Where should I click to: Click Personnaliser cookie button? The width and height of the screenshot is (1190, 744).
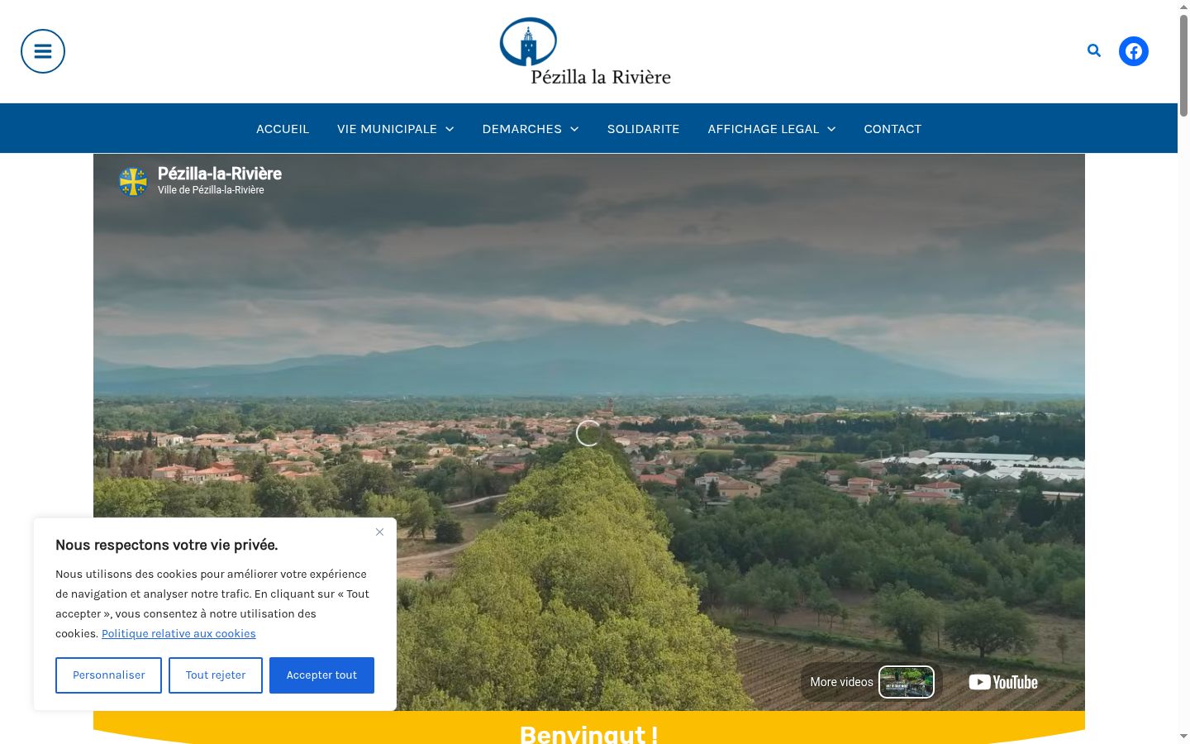(108, 675)
